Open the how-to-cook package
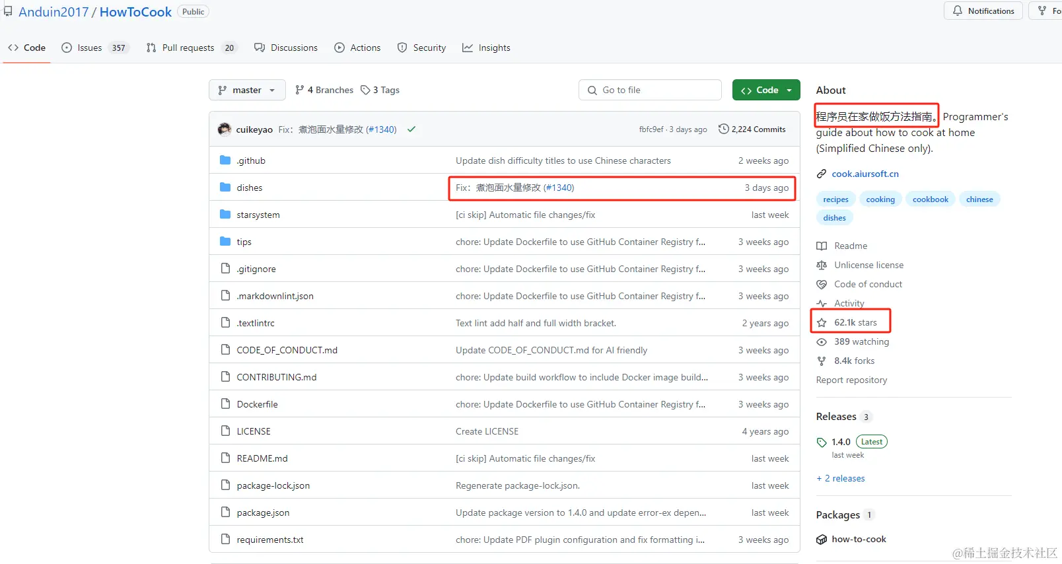This screenshot has height=564, width=1062. click(859, 539)
